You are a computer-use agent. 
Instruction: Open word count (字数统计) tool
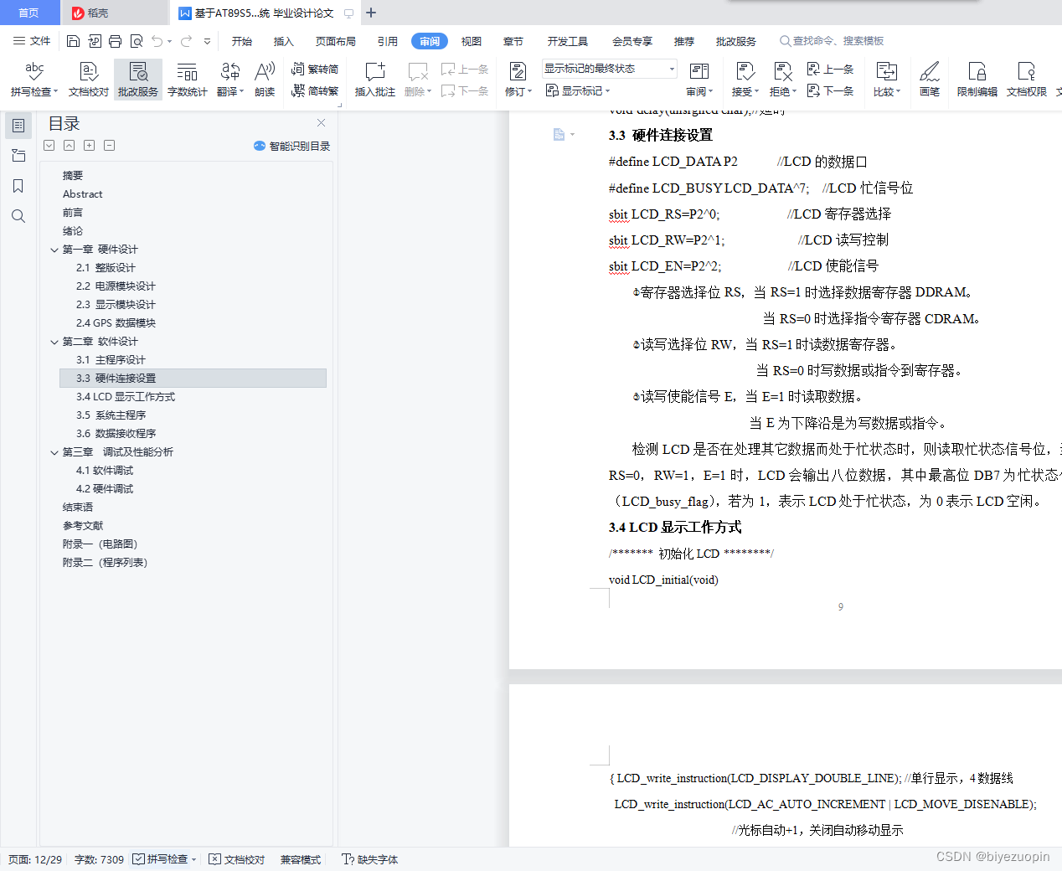point(187,80)
